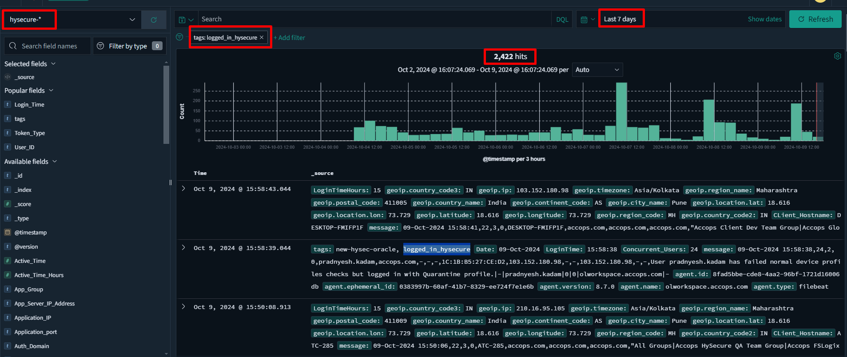
Task: Expand the 15:58:43.044 log row
Action: 183,189
